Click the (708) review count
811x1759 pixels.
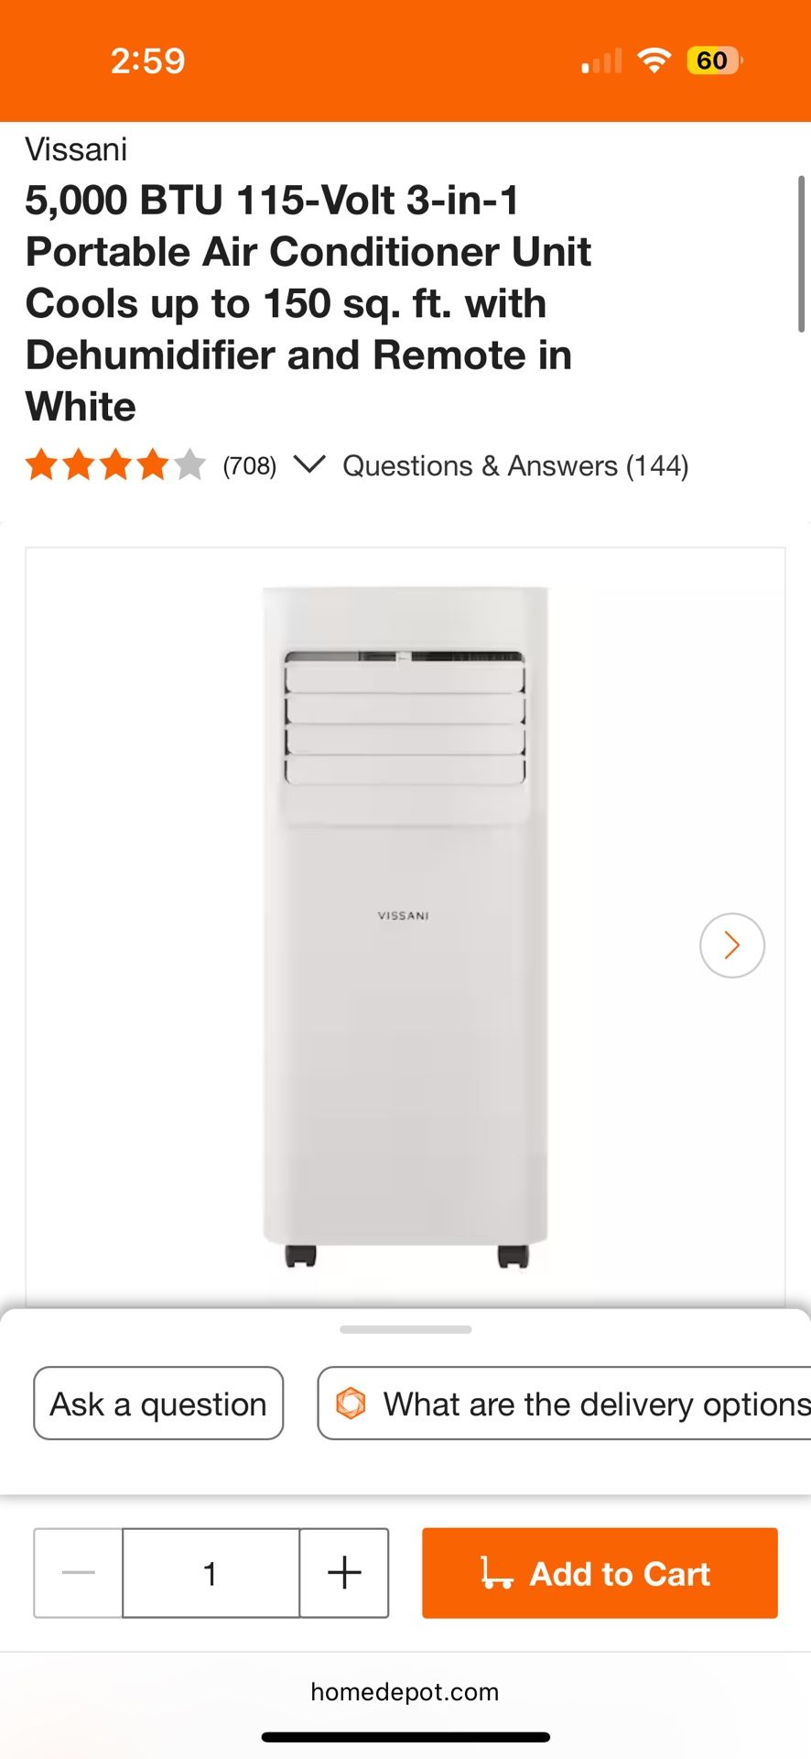pos(250,466)
